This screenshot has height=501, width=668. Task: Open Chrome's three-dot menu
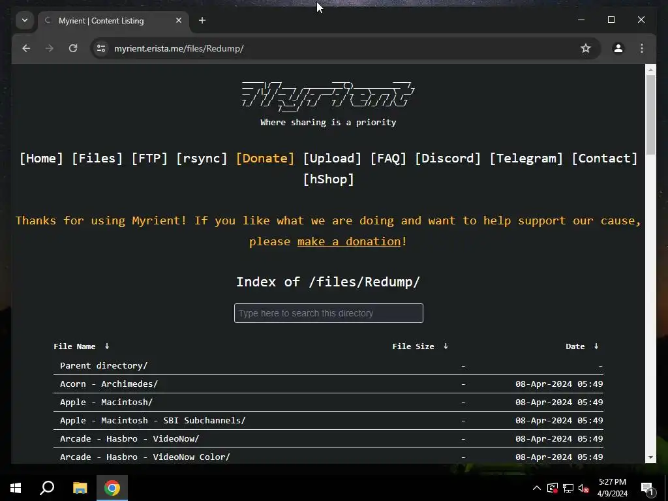642,48
